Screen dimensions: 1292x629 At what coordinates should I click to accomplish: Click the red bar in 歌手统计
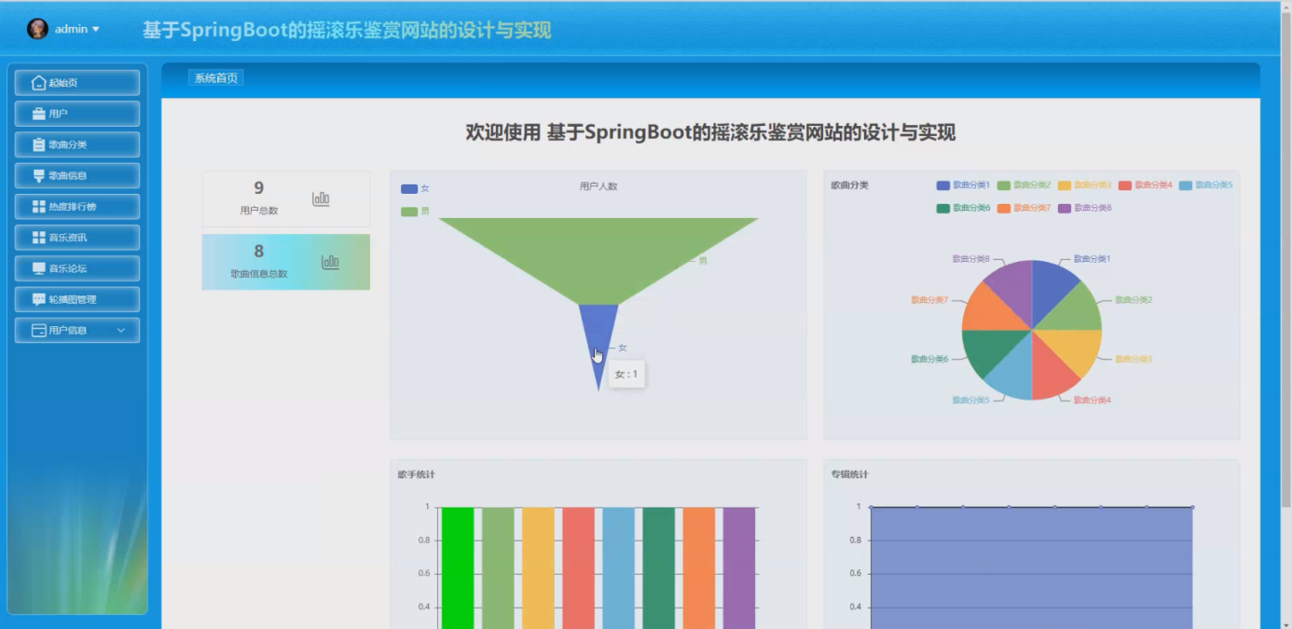578,567
